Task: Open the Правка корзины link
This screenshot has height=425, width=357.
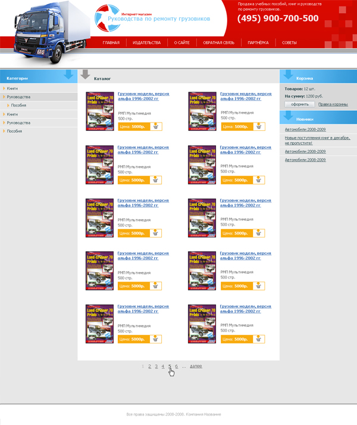Action: coord(333,104)
